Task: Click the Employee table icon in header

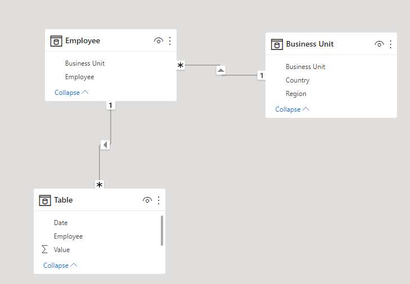Action: 56,41
